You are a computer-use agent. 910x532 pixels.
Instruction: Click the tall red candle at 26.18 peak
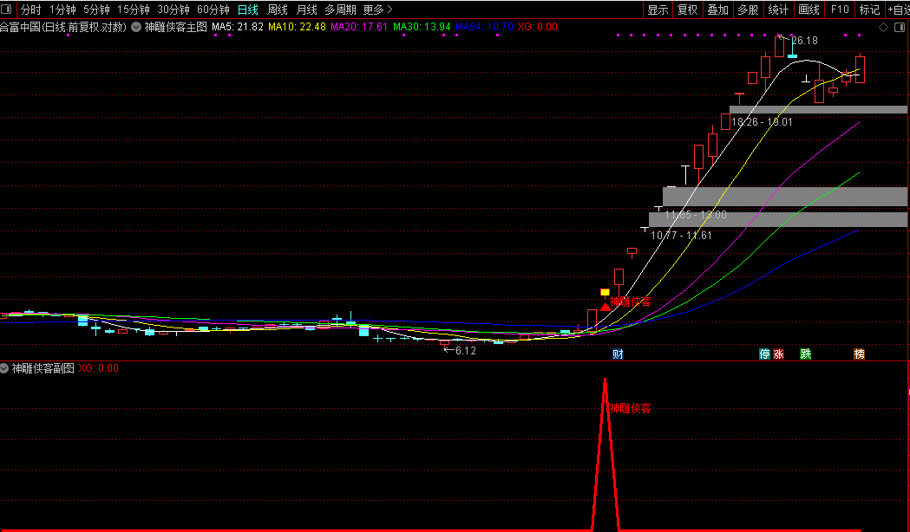779,47
